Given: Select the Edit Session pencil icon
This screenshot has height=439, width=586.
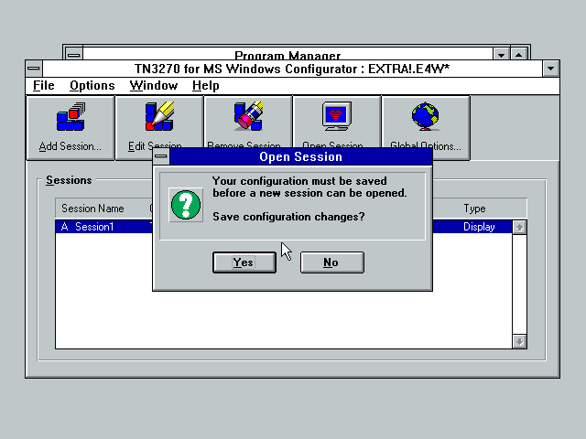Looking at the screenshot, I should tap(159, 116).
